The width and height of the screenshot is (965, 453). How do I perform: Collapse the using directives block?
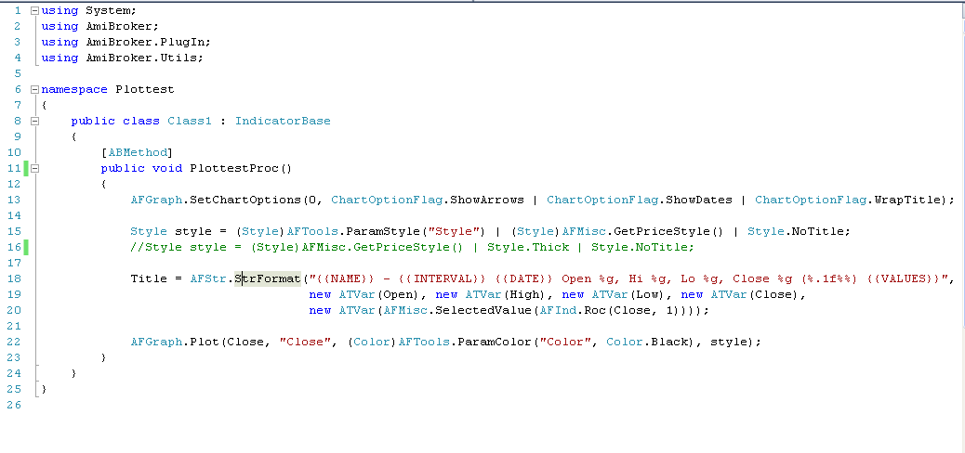34,10
